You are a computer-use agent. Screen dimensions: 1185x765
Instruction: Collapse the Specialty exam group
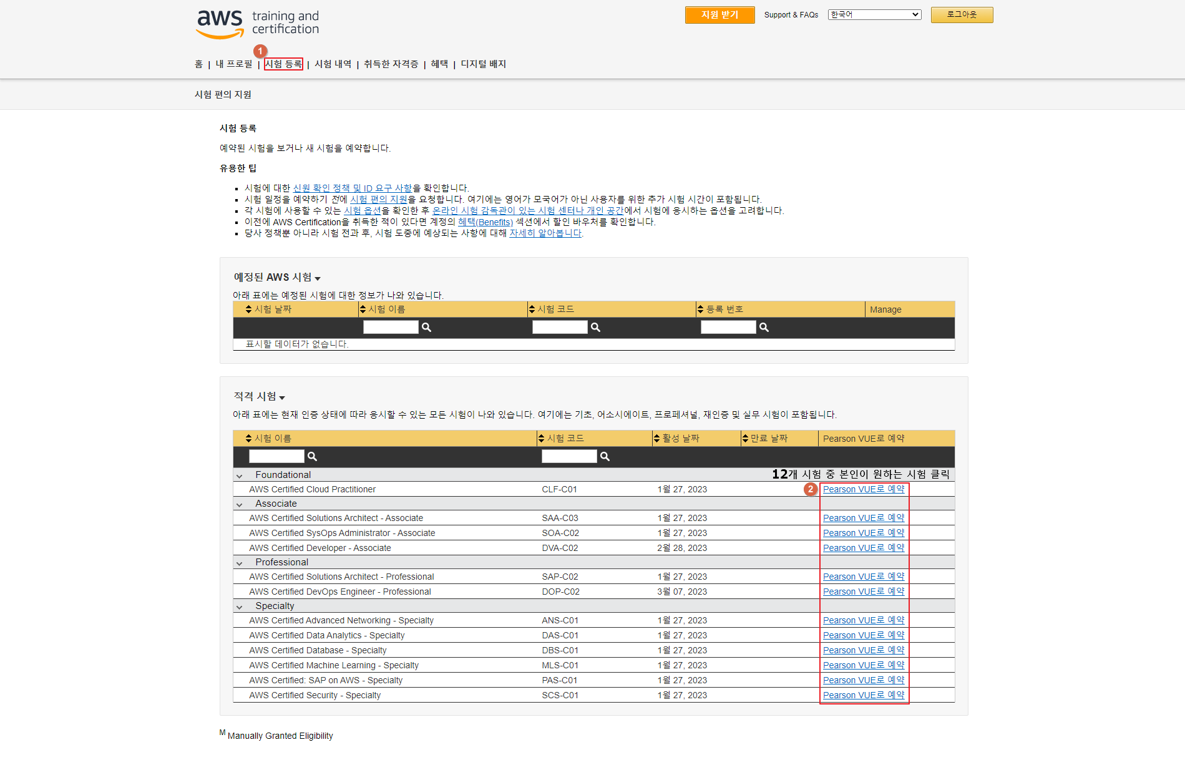pyautogui.click(x=239, y=607)
